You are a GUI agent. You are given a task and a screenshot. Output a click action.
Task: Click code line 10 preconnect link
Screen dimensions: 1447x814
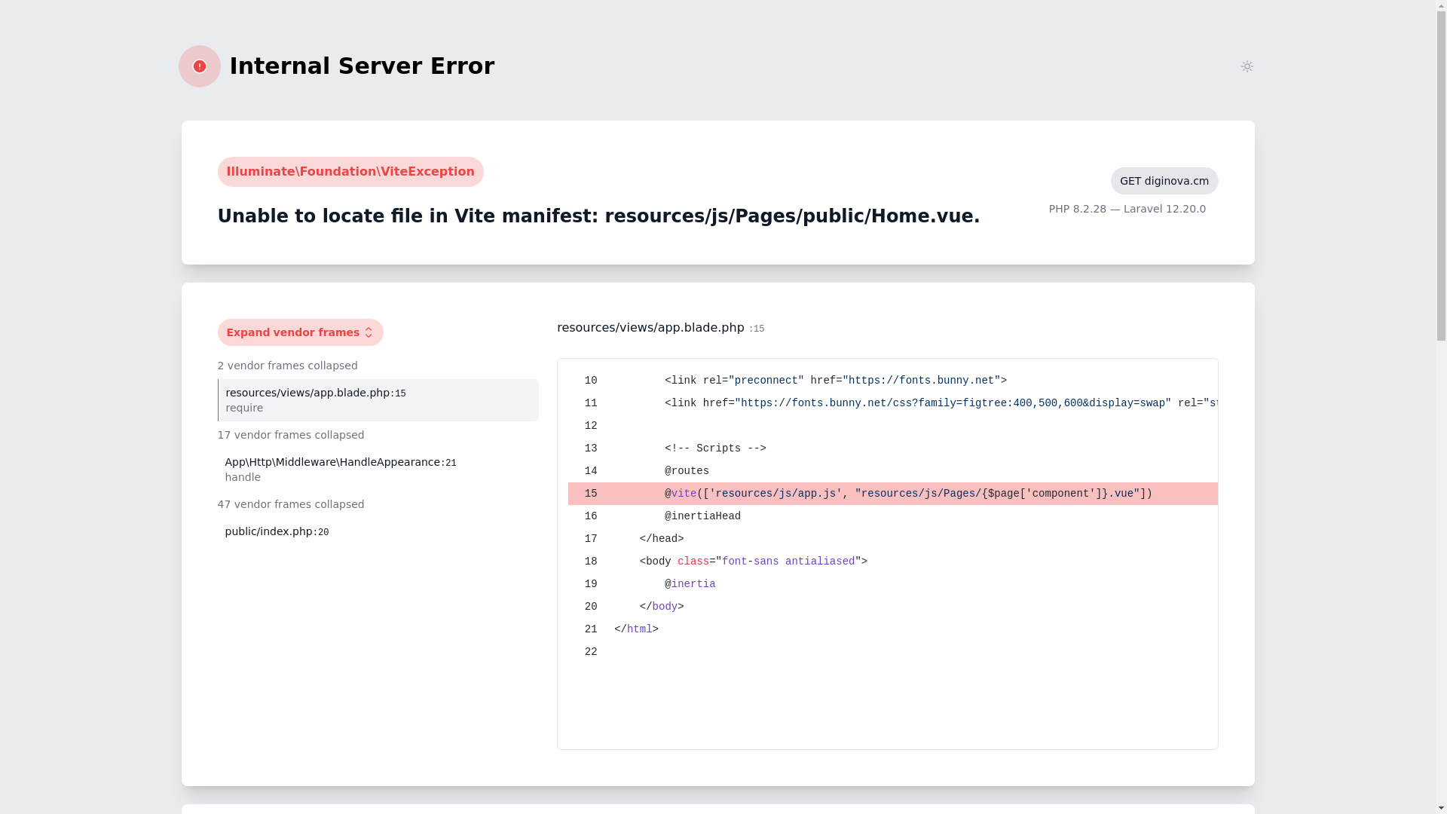[836, 381]
